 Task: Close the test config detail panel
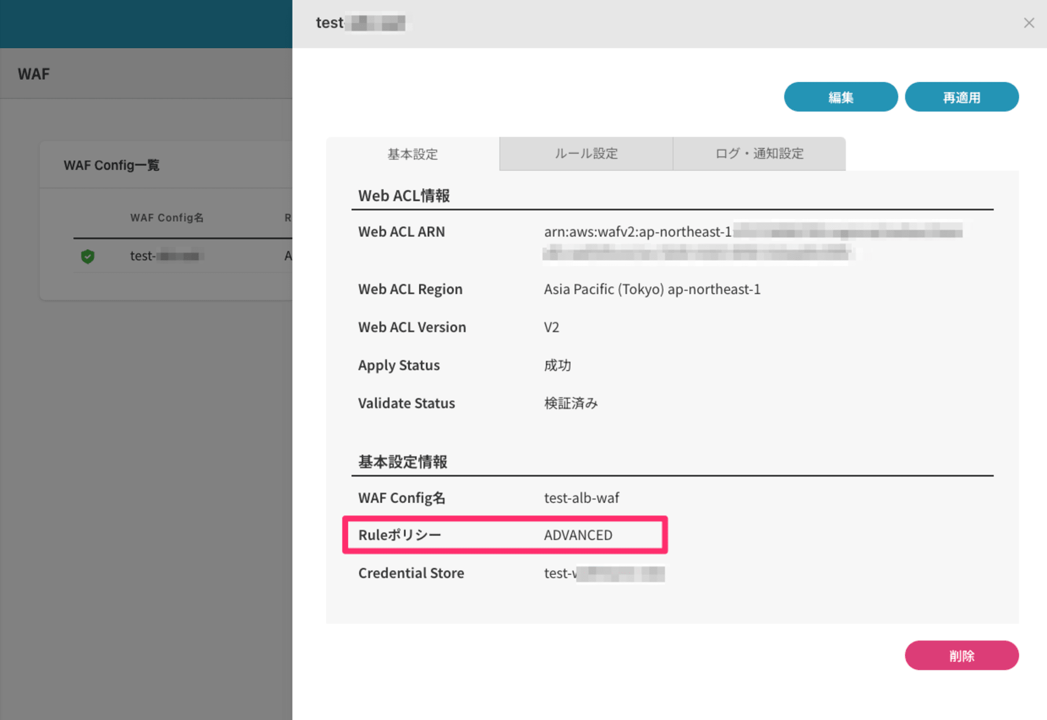(1029, 23)
